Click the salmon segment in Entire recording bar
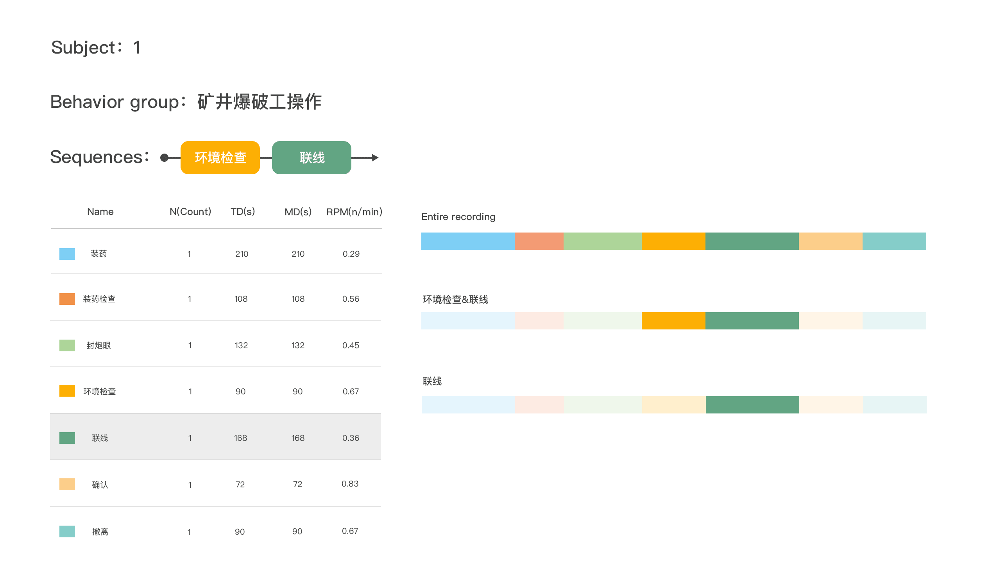Viewport: 981px width, 569px height. pos(539,241)
